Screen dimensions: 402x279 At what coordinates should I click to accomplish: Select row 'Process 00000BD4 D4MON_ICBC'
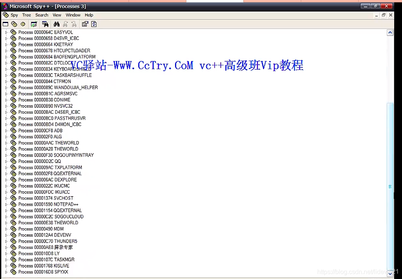50,124
